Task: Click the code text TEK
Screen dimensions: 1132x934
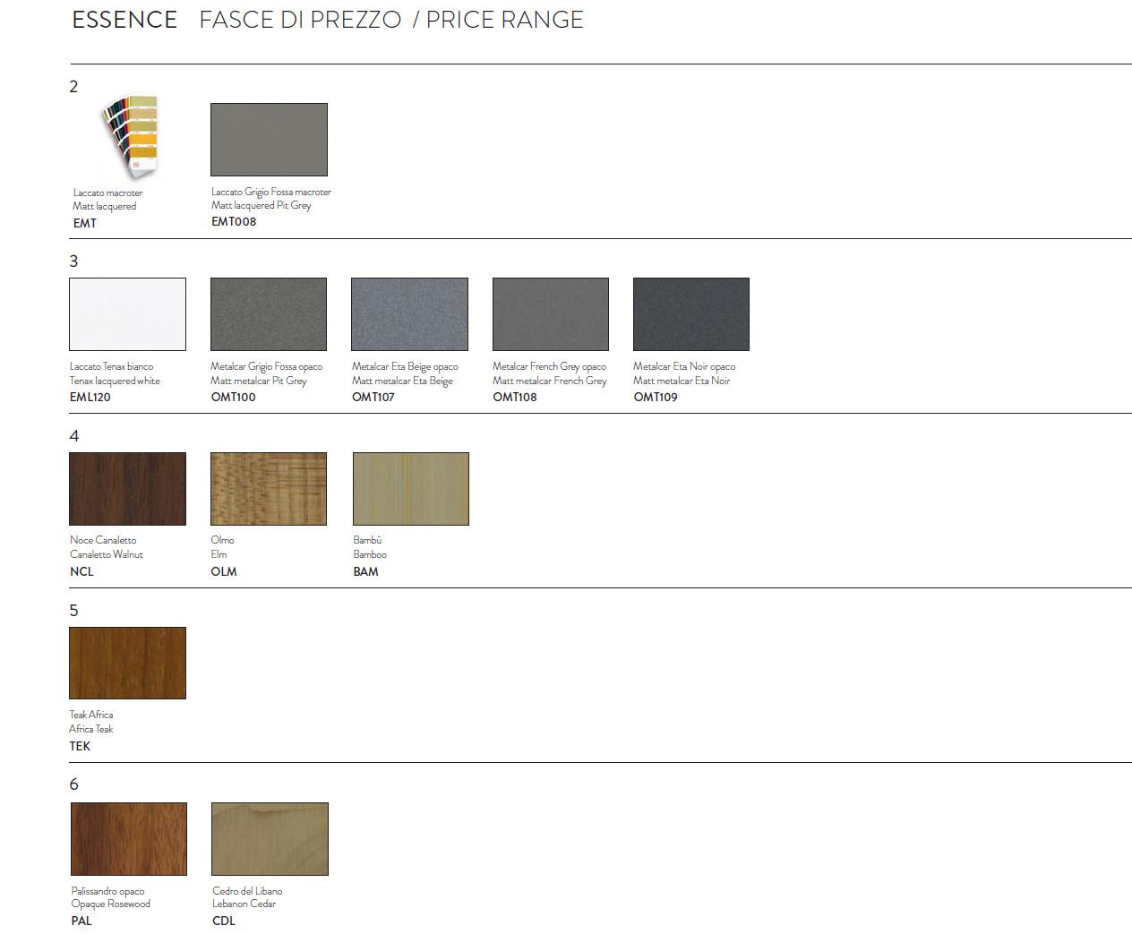Action: (x=80, y=746)
